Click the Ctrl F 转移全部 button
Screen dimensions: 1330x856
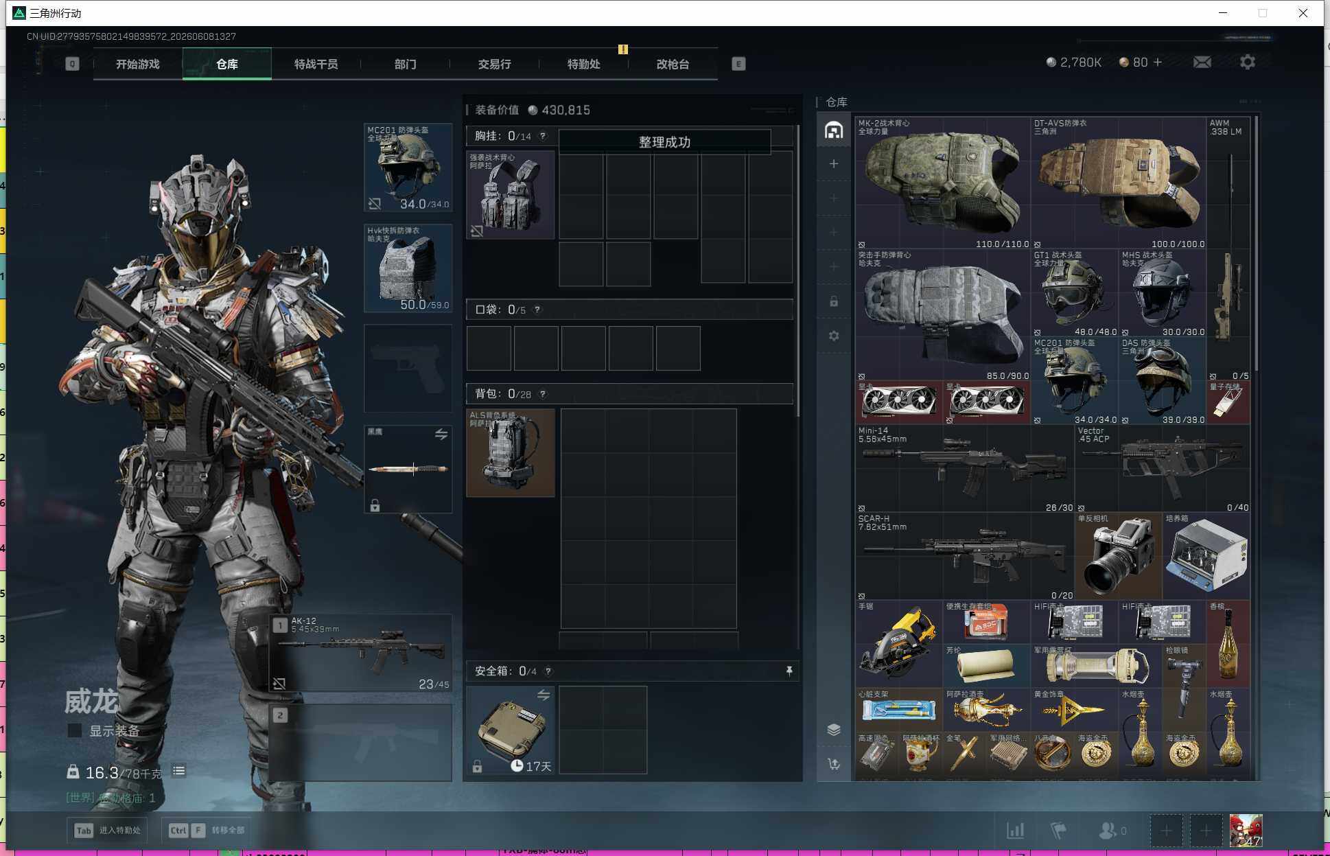point(207,830)
